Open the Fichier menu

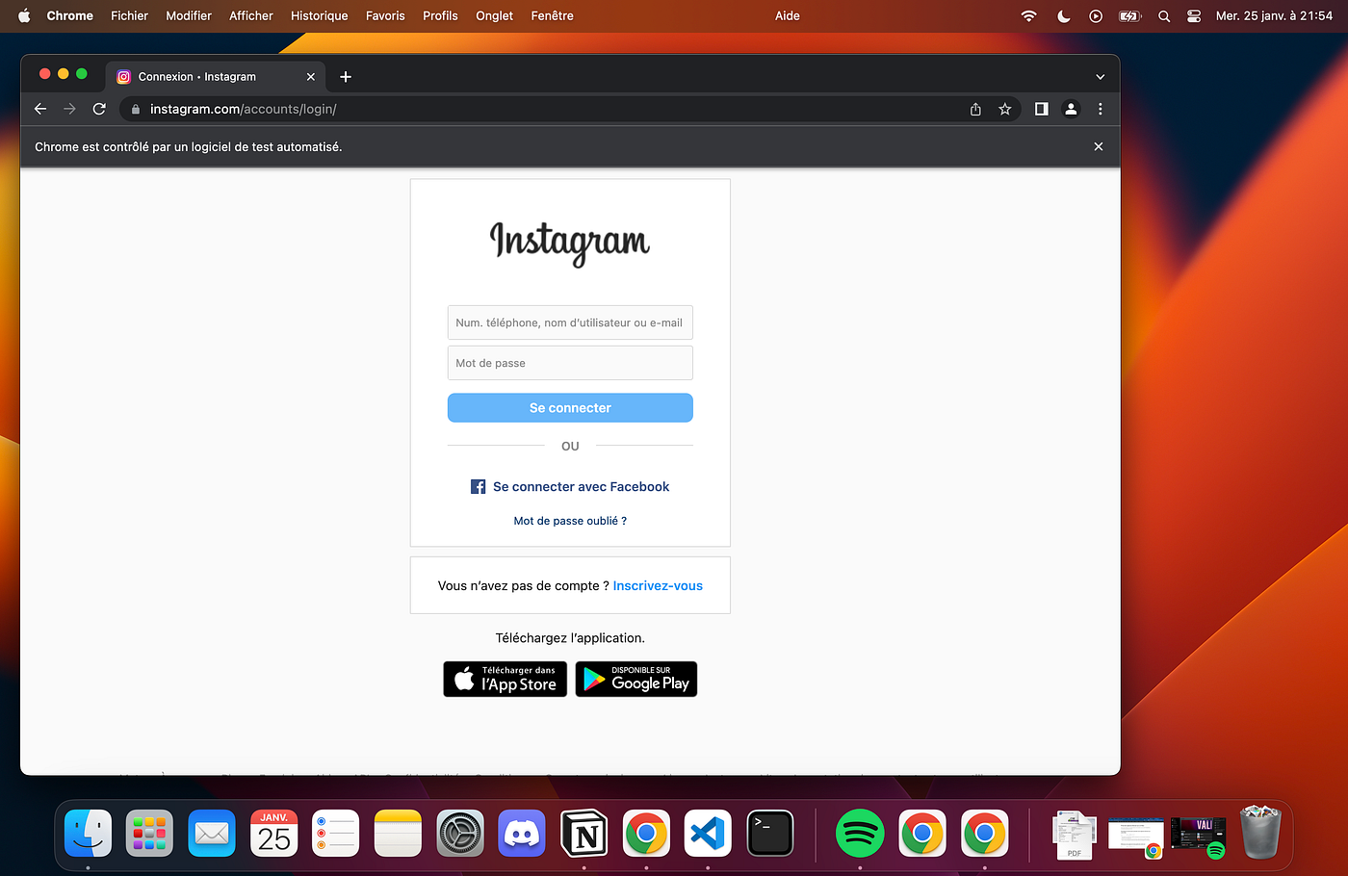coord(129,15)
